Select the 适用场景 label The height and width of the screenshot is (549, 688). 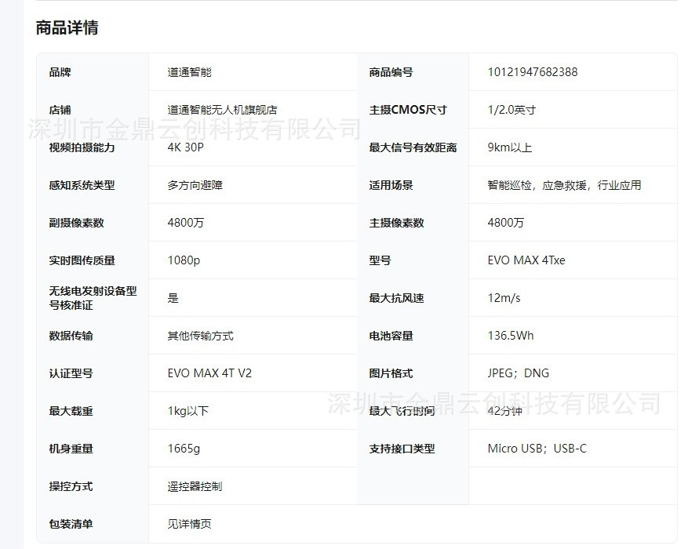391,185
